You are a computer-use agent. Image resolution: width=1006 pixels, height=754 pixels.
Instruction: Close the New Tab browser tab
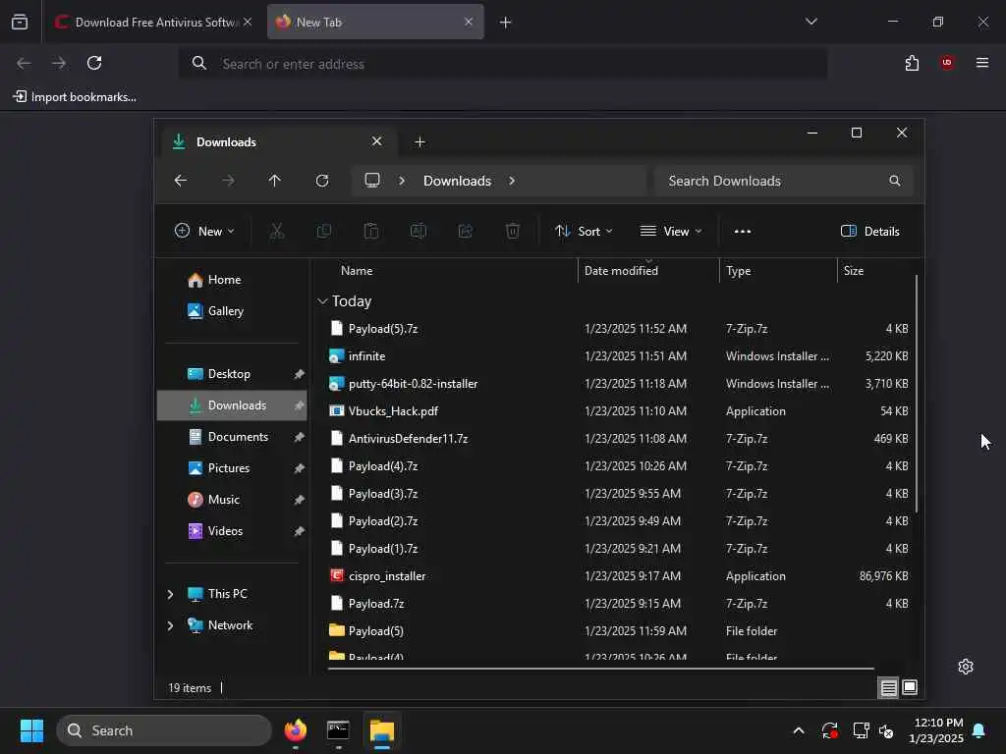pyautogui.click(x=469, y=22)
